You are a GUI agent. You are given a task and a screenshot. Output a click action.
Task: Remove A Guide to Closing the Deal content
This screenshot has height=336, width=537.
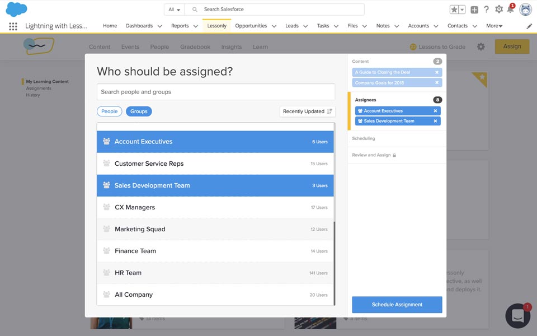437,72
